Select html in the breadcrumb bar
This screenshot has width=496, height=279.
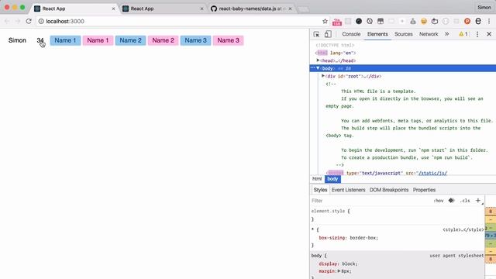pos(317,179)
